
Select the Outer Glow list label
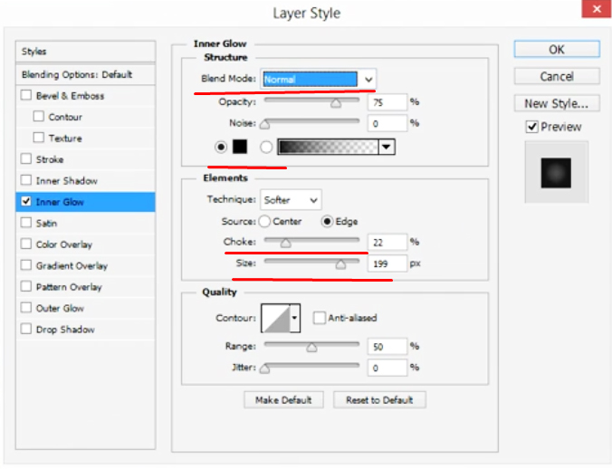(x=60, y=308)
